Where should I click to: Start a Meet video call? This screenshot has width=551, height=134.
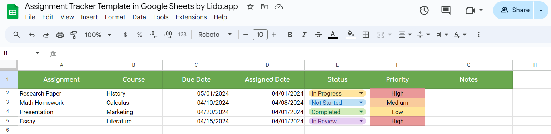tap(470, 10)
